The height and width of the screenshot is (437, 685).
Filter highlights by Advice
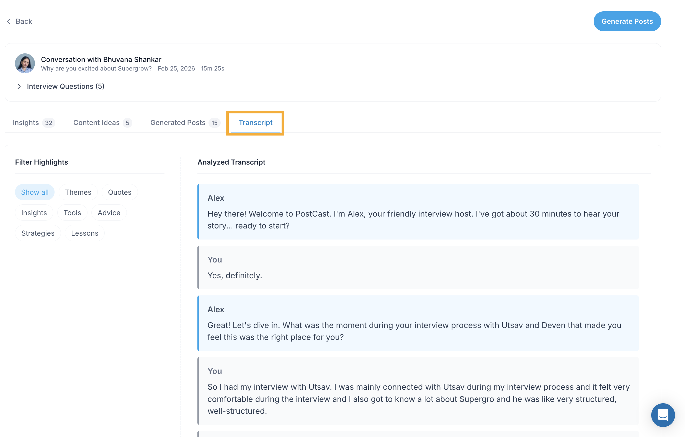click(x=109, y=212)
